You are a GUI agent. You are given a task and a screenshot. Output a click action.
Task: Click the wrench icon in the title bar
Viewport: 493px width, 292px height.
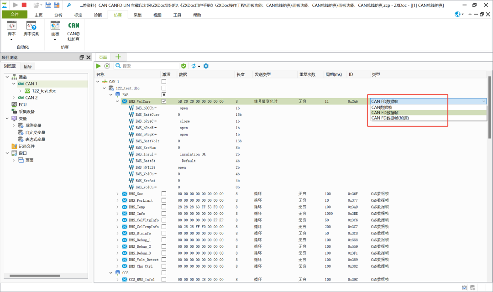[69, 5]
